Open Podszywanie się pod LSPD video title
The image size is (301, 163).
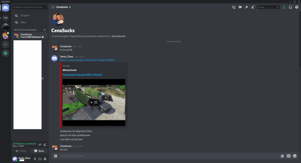[x=82, y=75]
